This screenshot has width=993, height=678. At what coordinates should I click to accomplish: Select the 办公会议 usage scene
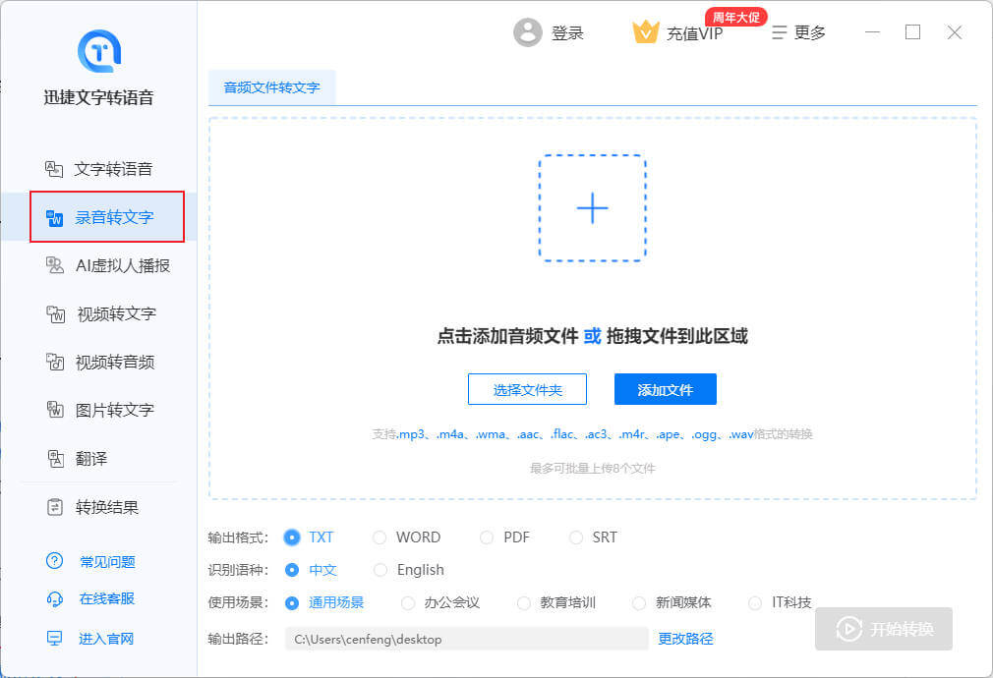pos(408,602)
